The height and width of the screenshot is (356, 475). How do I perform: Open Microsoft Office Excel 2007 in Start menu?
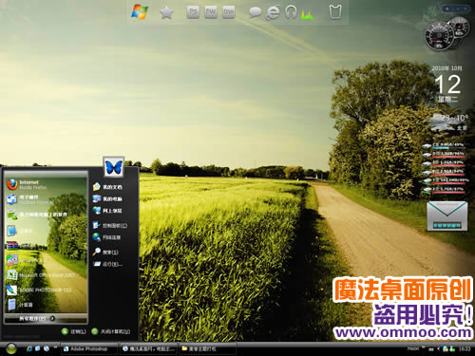point(41,275)
